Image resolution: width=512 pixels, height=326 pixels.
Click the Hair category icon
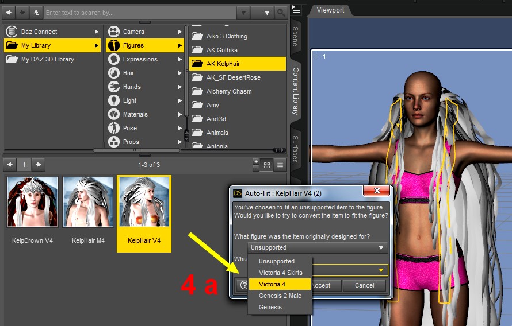pyautogui.click(x=114, y=73)
